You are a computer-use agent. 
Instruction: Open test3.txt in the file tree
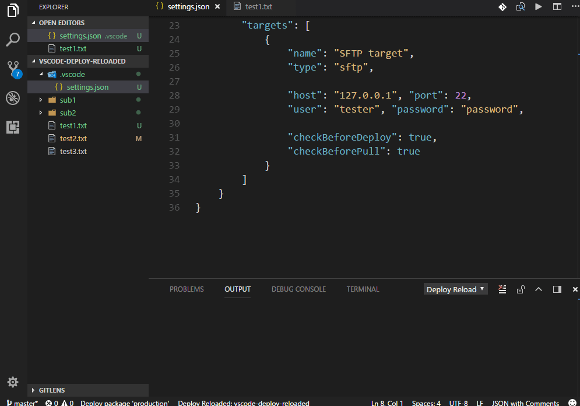point(88,151)
